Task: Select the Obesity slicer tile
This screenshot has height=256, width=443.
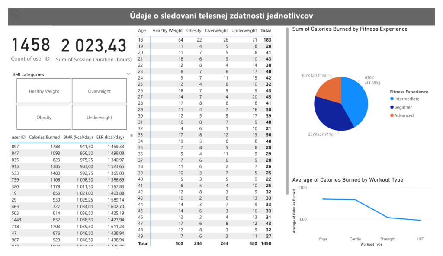Action: 44,117
